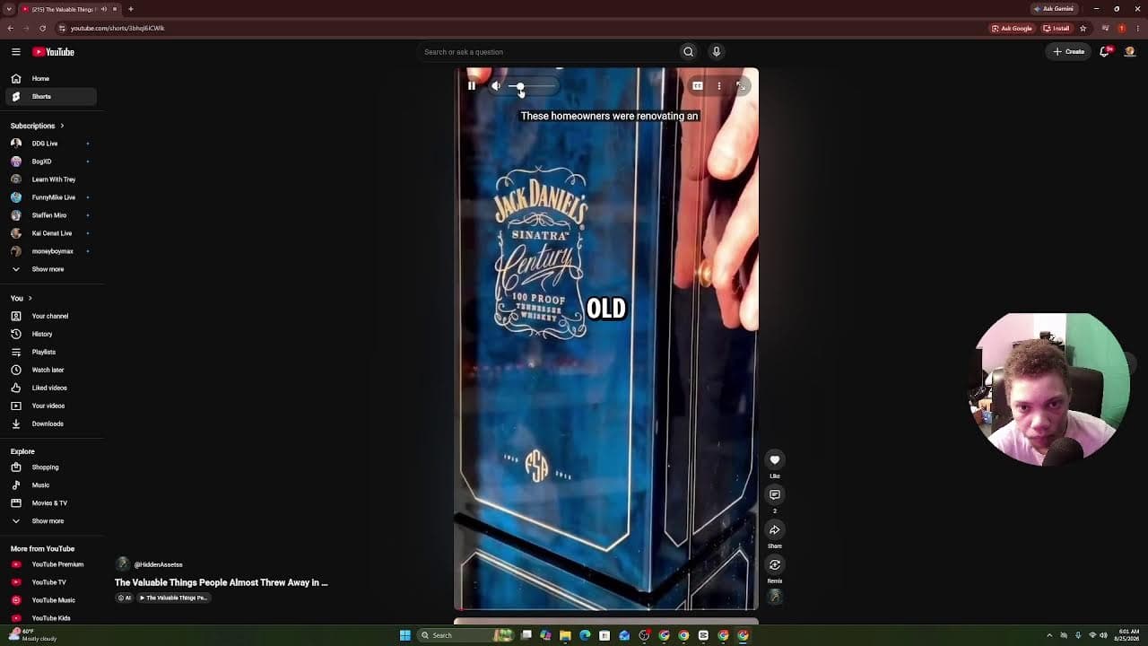
Task: Click the AI info chip
Action: tap(125, 598)
